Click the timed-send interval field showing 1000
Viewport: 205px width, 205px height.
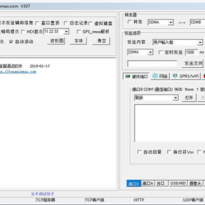click(191, 52)
